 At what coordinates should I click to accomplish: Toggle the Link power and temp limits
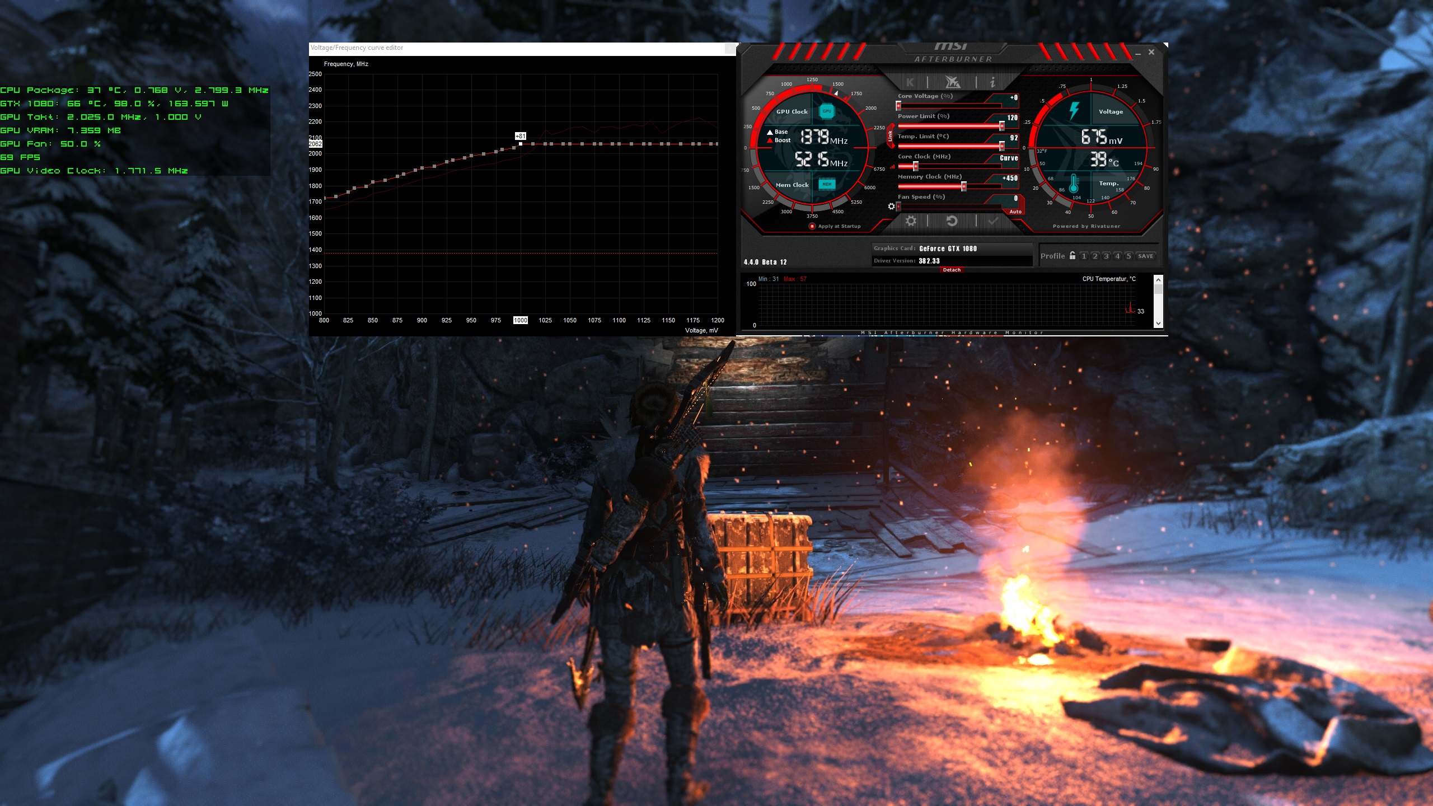[890, 136]
